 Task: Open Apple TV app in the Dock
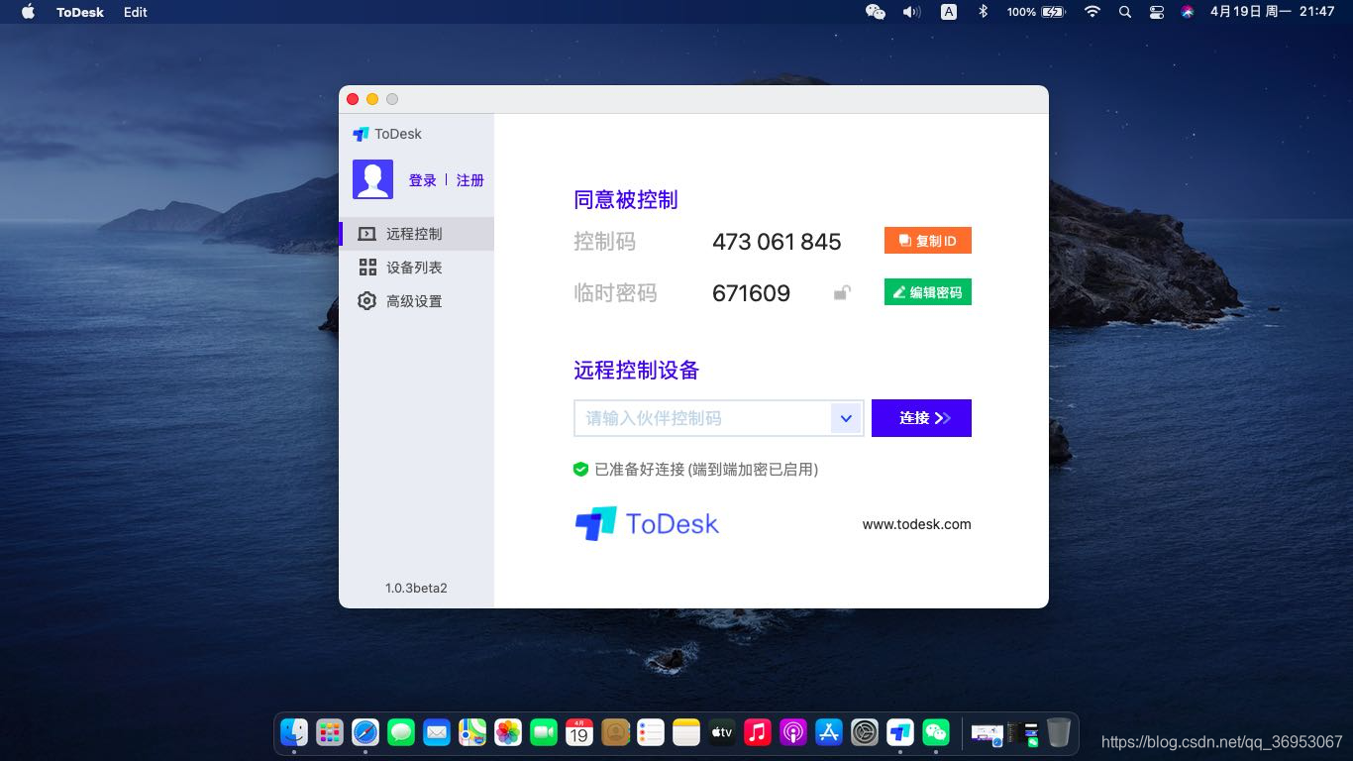tap(722, 732)
